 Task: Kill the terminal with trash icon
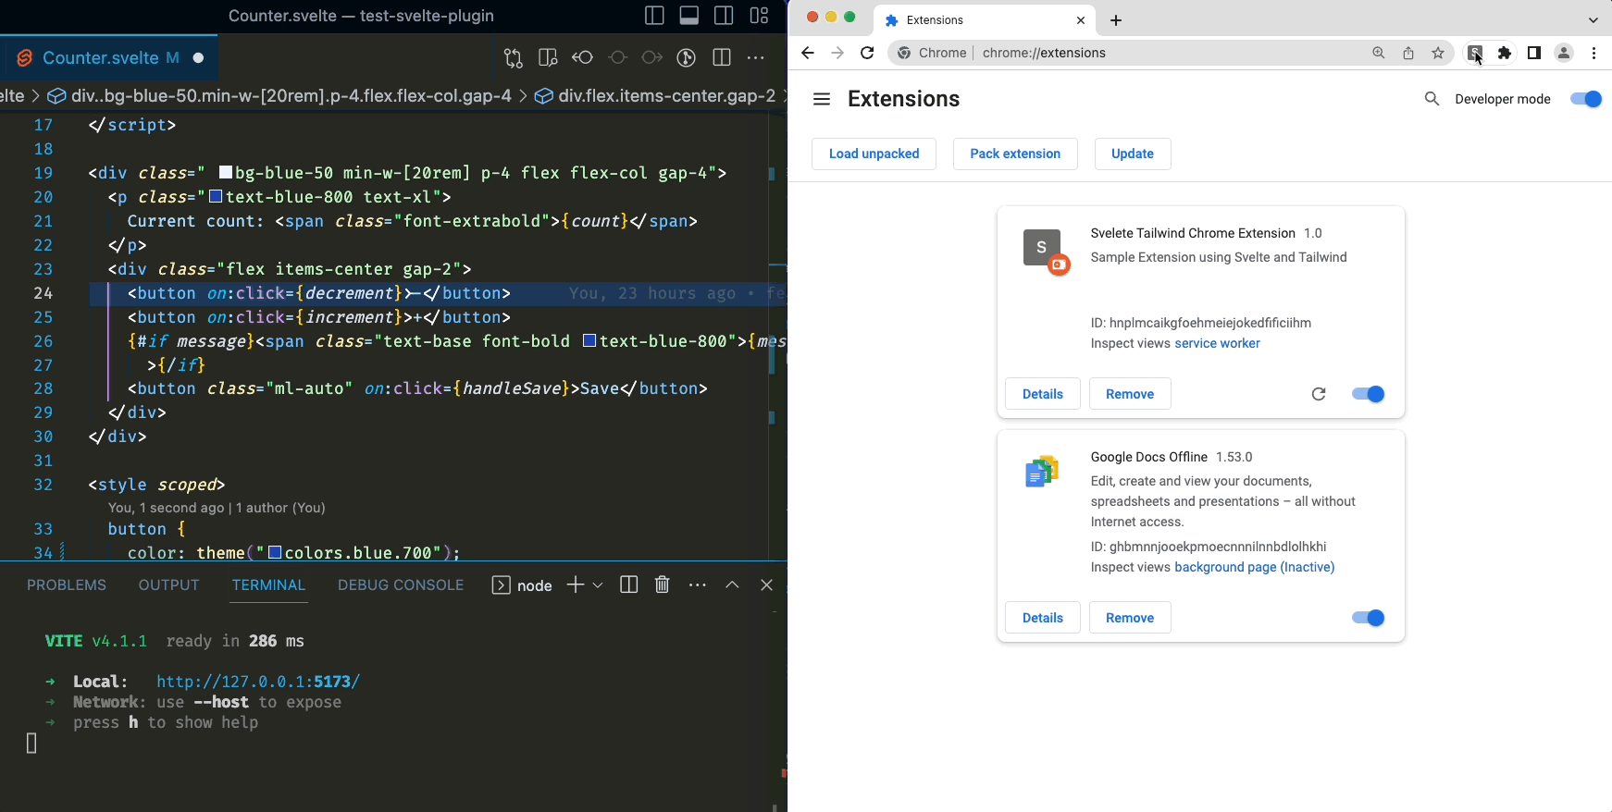663,584
